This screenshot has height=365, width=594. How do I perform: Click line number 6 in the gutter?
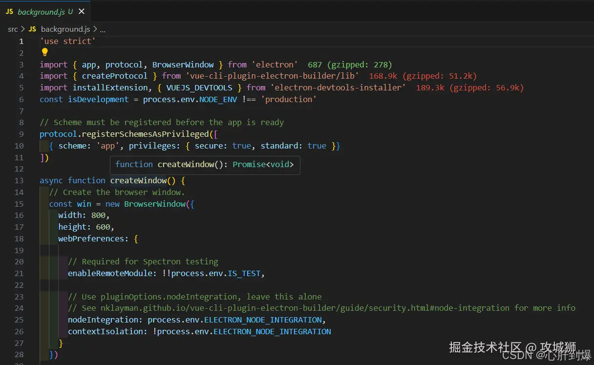point(21,99)
